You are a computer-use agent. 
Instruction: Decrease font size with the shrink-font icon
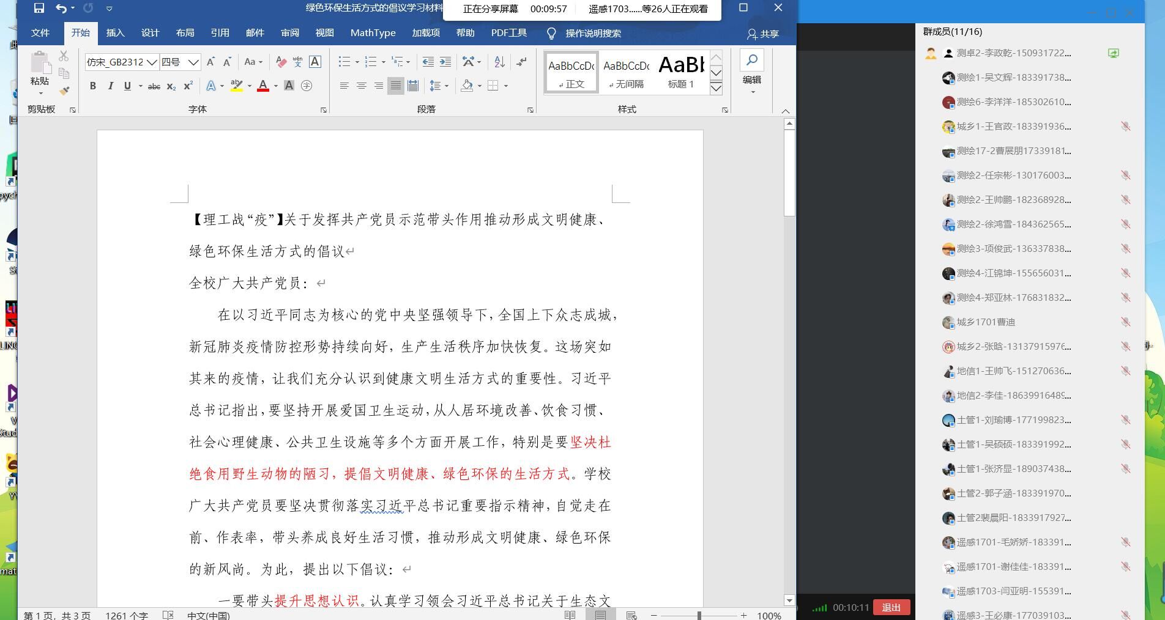tap(227, 62)
